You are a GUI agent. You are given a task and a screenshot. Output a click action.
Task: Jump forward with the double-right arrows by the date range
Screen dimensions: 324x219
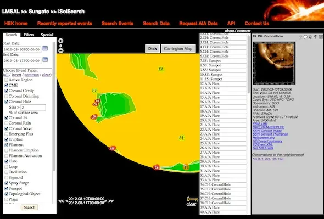(x=111, y=201)
